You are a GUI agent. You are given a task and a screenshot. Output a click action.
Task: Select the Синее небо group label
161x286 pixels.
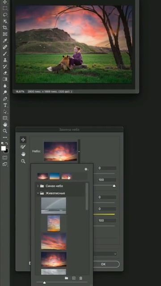pyautogui.click(x=54, y=186)
